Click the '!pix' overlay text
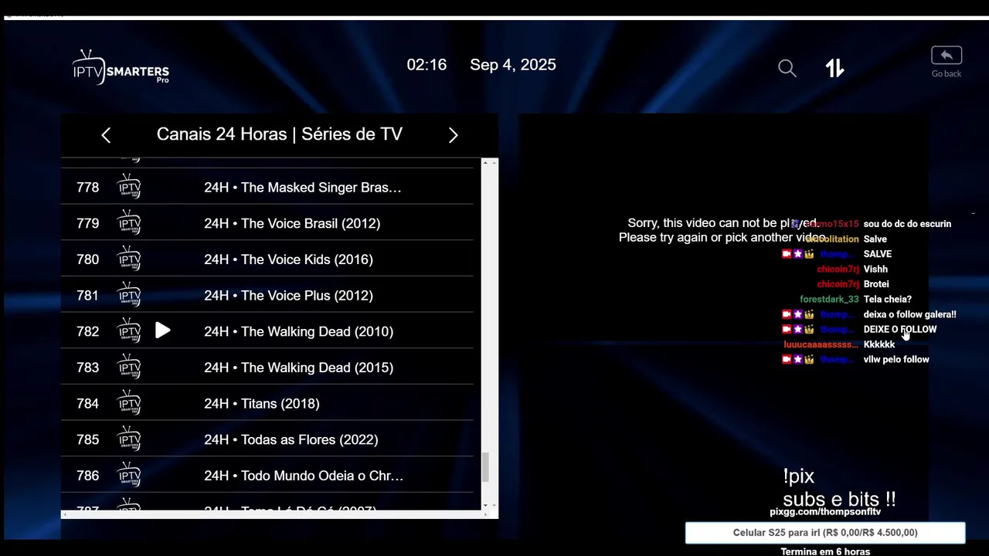 798,476
